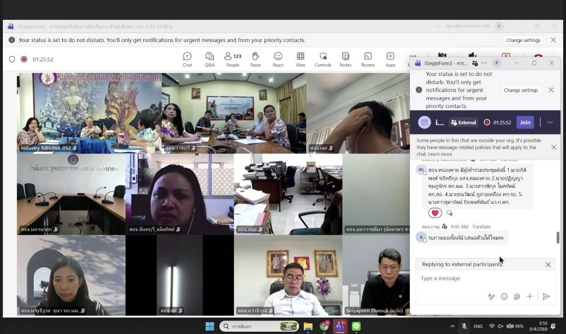The height and width of the screenshot is (334, 566).
Task: Show hidden system tray icons
Action: pyautogui.click(x=452, y=326)
